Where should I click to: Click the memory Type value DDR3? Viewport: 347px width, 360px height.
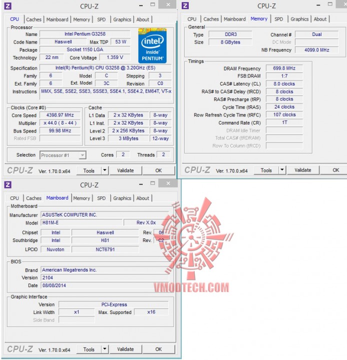coord(230,34)
